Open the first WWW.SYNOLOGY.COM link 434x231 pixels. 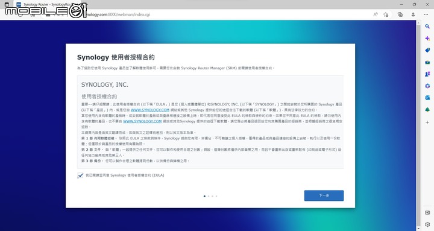(x=149, y=110)
